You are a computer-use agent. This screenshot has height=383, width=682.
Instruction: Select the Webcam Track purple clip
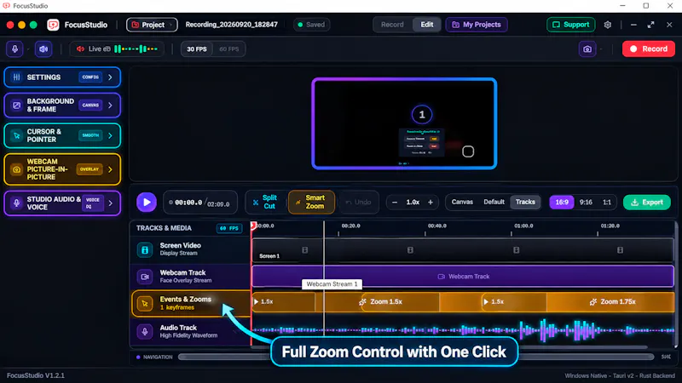(463, 276)
